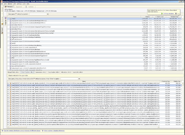This screenshot has height=135, width=185.
Task: Click the class table vertical scrollbar
Action: click(x=182, y=44)
